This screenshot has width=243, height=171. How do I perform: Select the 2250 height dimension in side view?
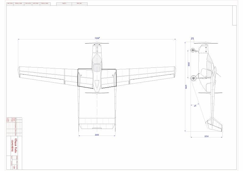[207, 136]
